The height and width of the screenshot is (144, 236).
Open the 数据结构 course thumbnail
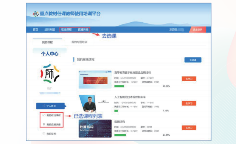tap(95, 129)
